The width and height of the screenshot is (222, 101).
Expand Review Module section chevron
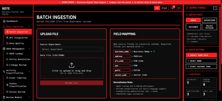pyautogui.click(x=29, y=97)
